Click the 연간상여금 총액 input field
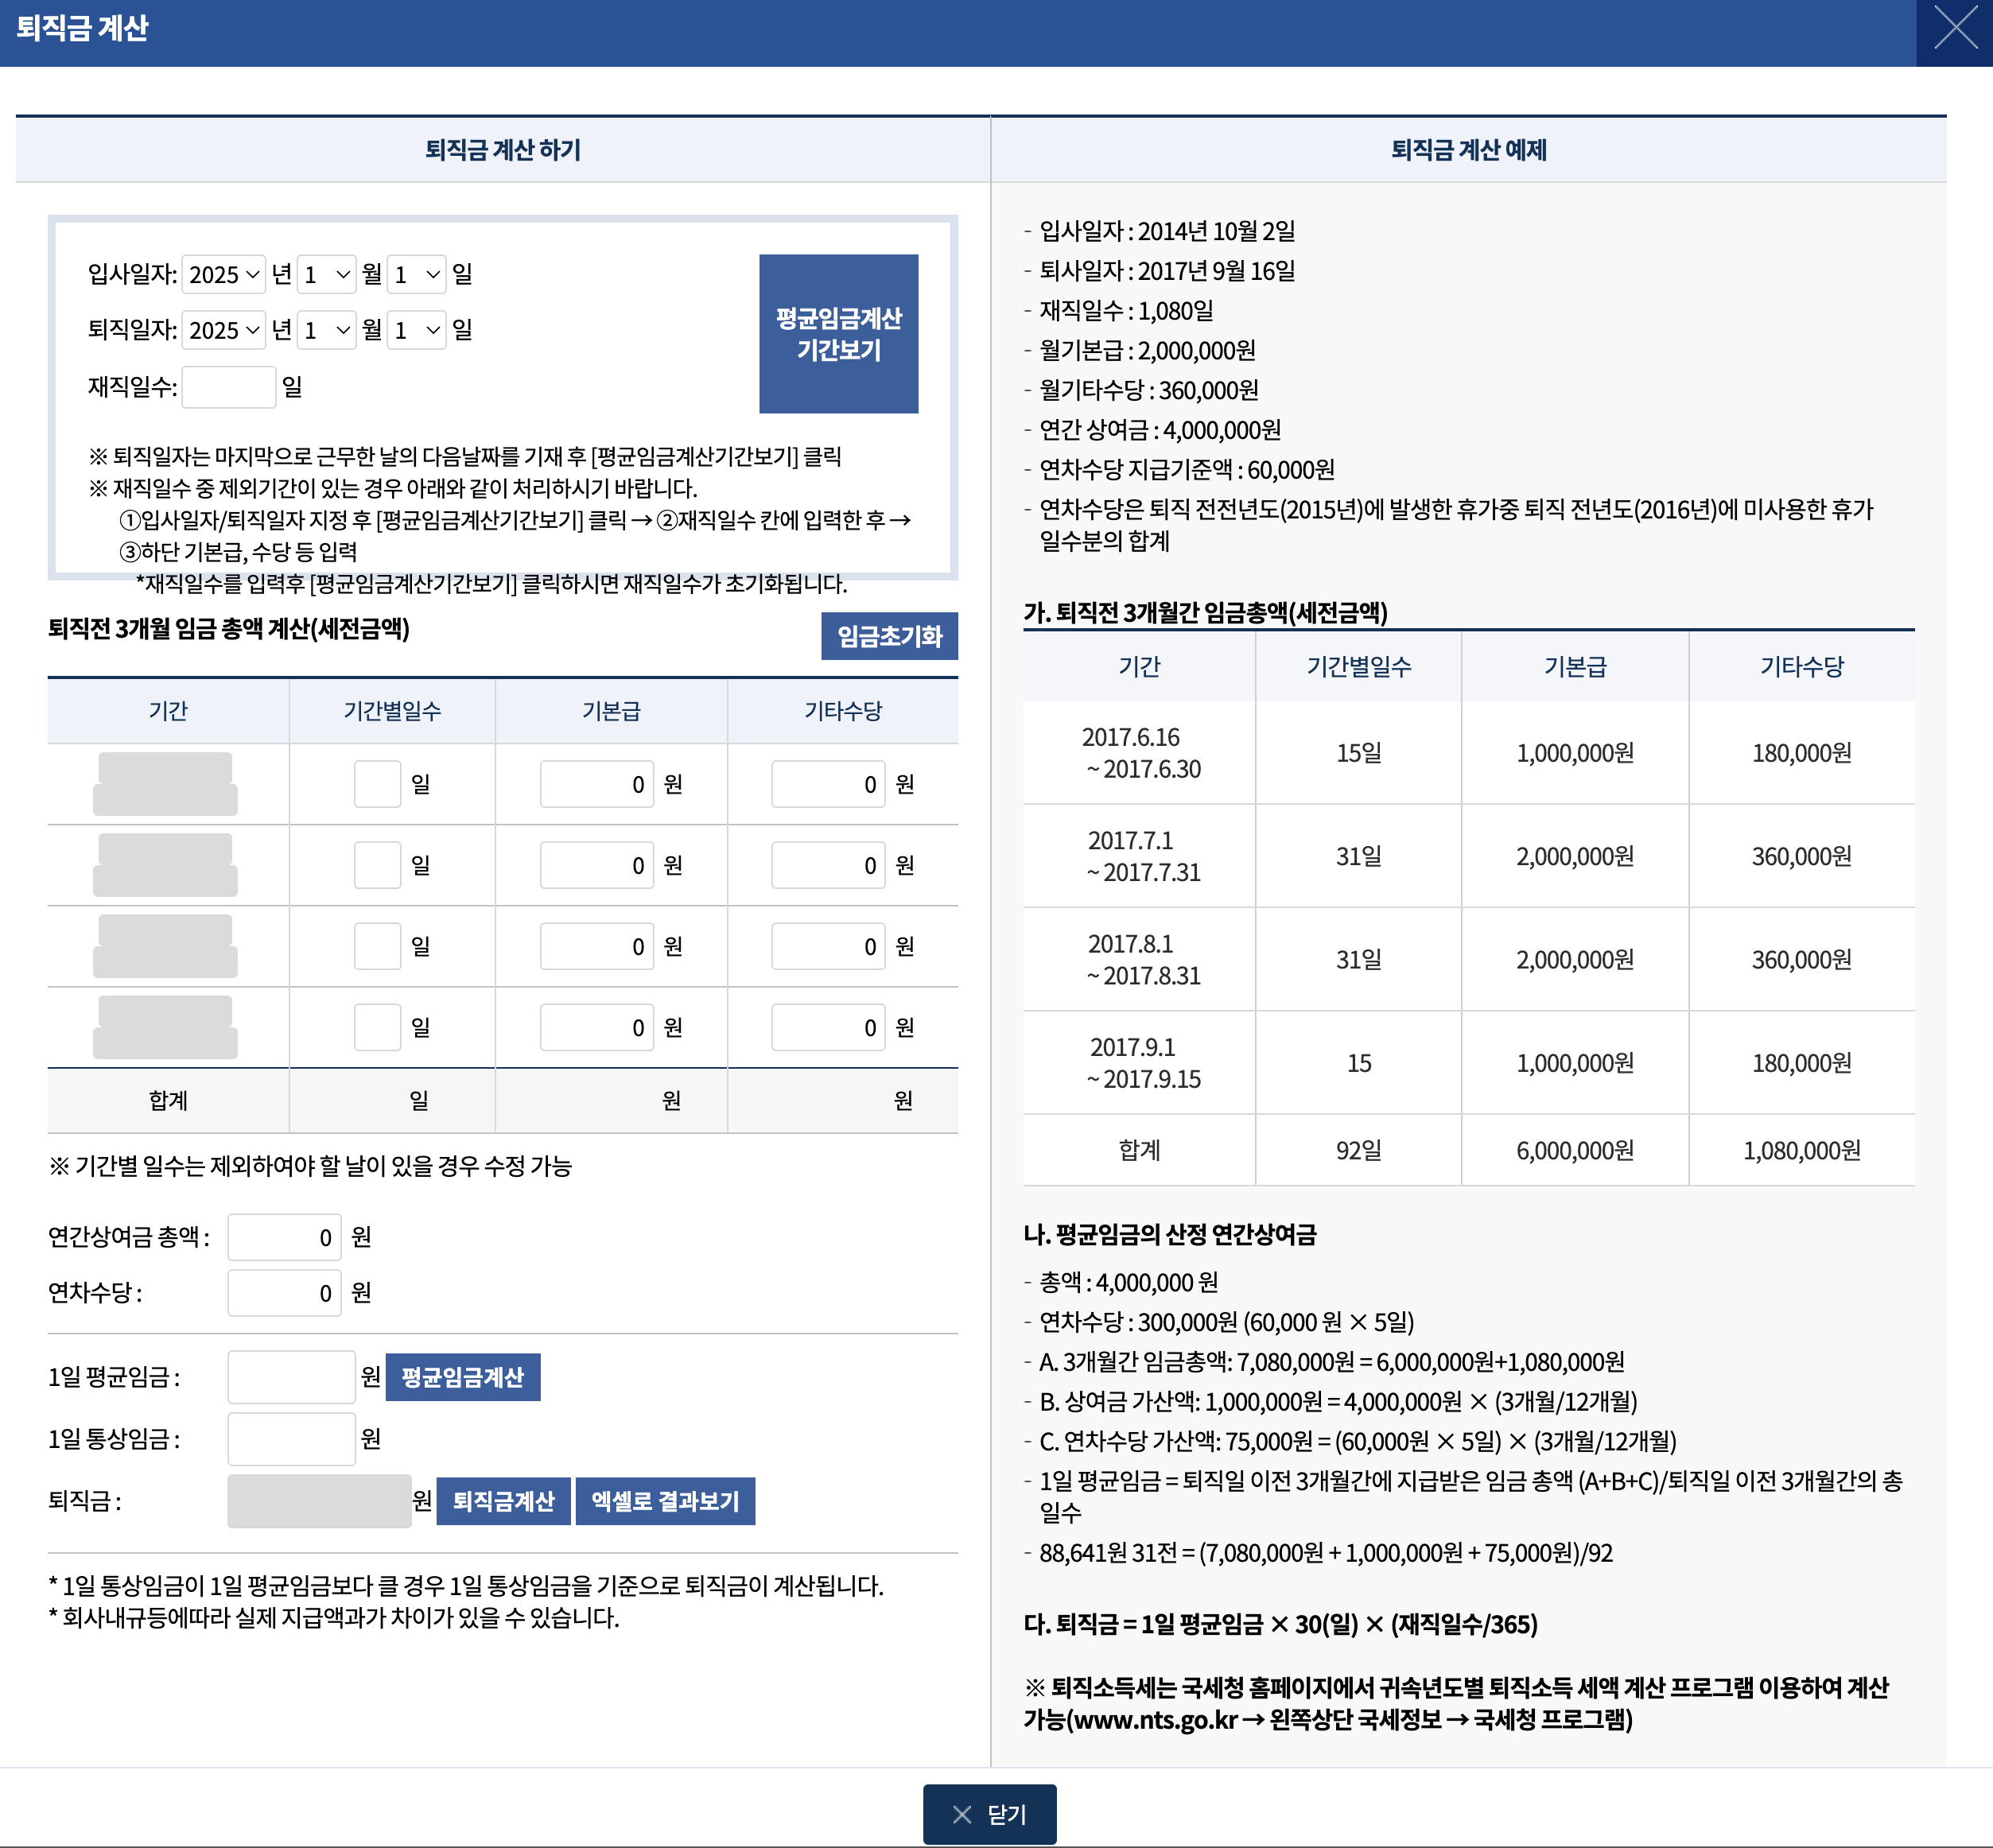Screen dimensions: 1993x1848 click(284, 1238)
